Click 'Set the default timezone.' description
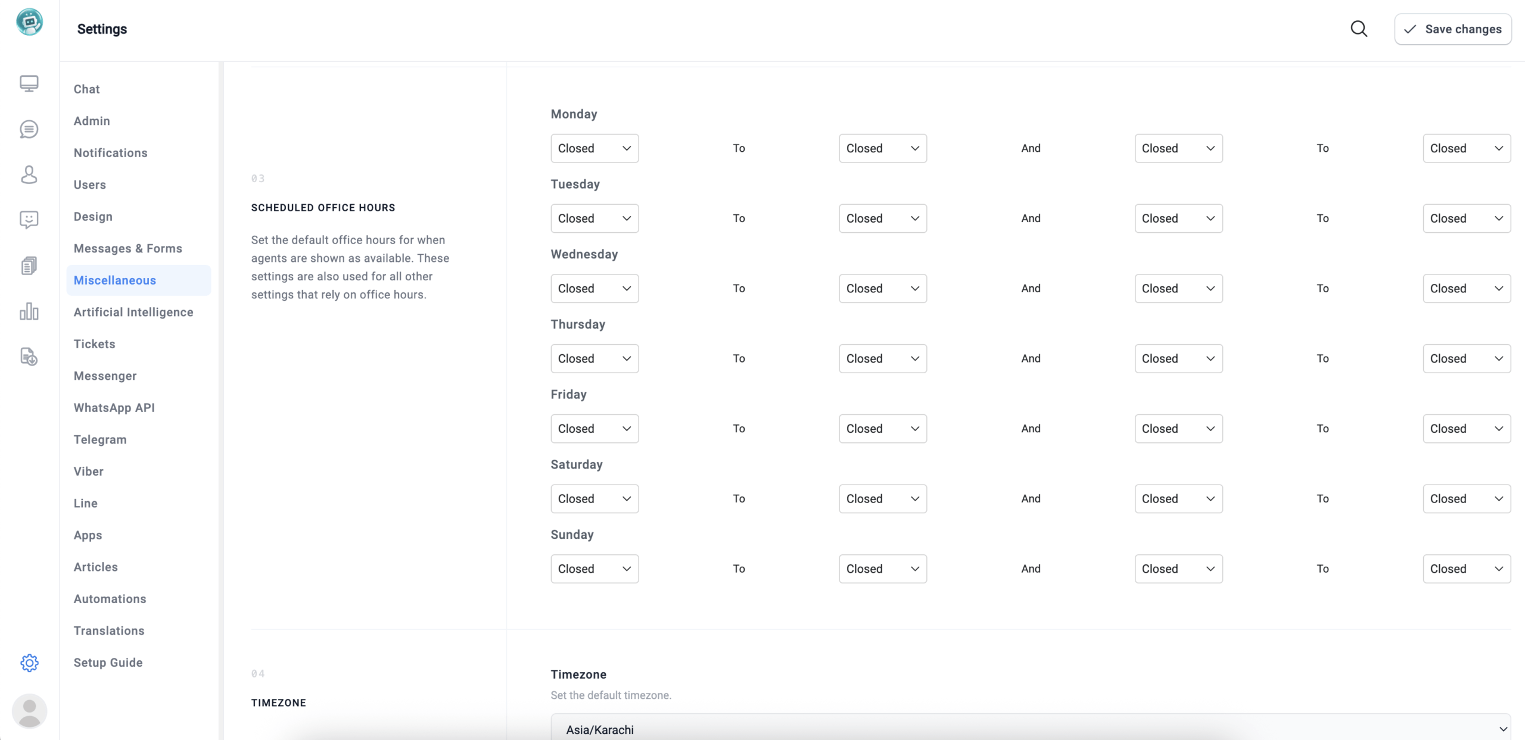The image size is (1525, 740). tap(611, 695)
